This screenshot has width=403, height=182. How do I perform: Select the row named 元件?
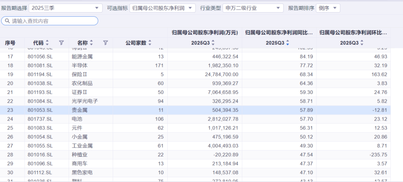pos(195,128)
